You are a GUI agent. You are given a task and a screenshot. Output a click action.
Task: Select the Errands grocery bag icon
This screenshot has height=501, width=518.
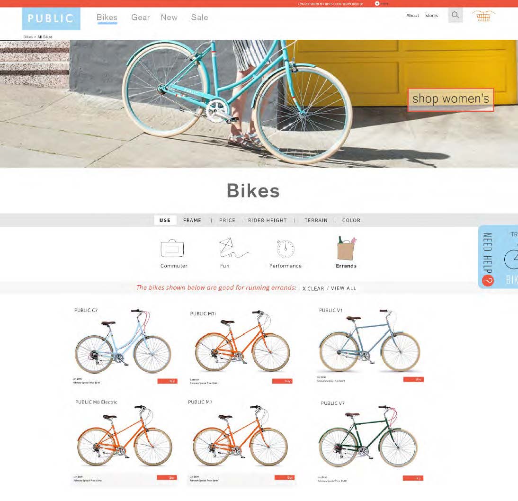[x=347, y=248]
